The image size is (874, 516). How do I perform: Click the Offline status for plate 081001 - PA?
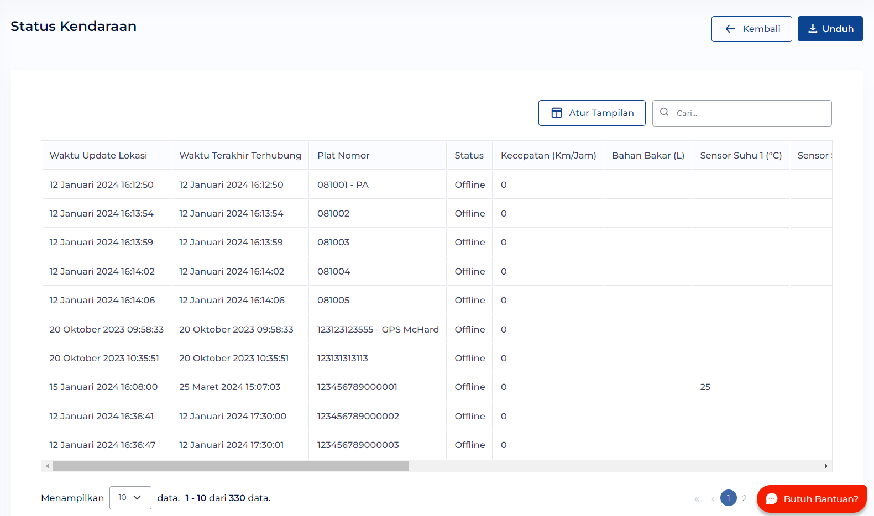point(470,185)
